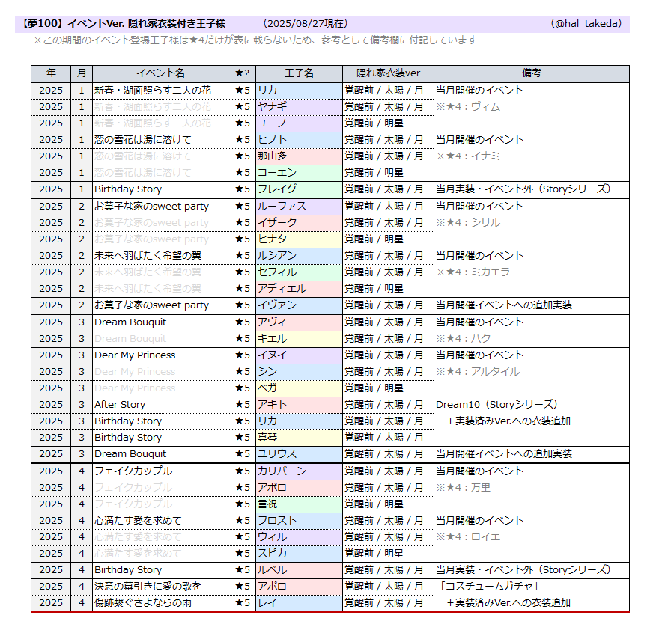
Task: Click the note ※★4：ヴィム
Action: click(x=468, y=107)
